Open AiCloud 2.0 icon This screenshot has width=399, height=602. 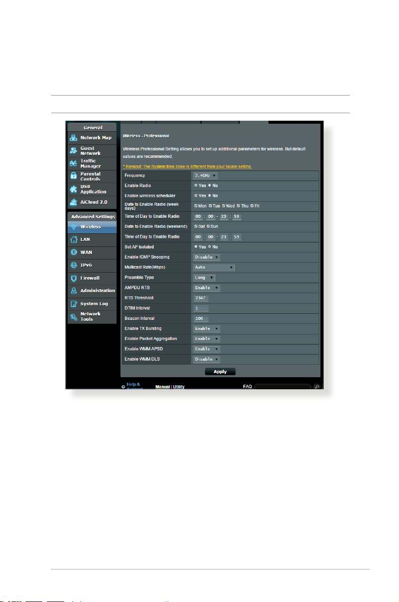[x=74, y=202]
